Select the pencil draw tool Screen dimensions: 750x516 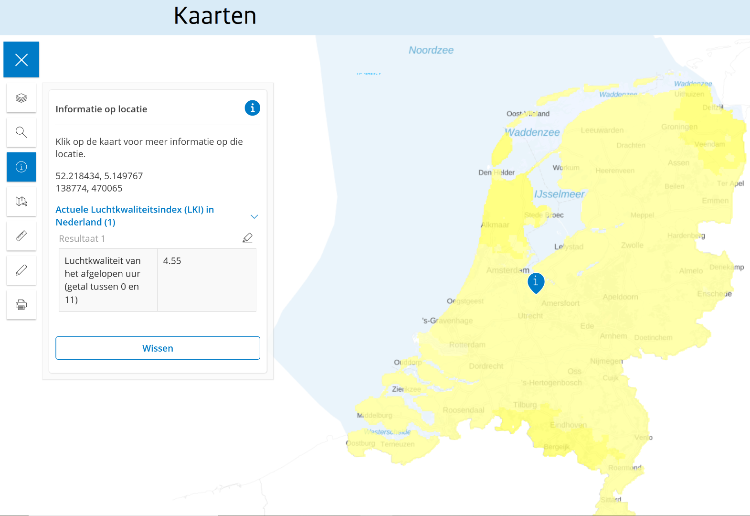(21, 270)
